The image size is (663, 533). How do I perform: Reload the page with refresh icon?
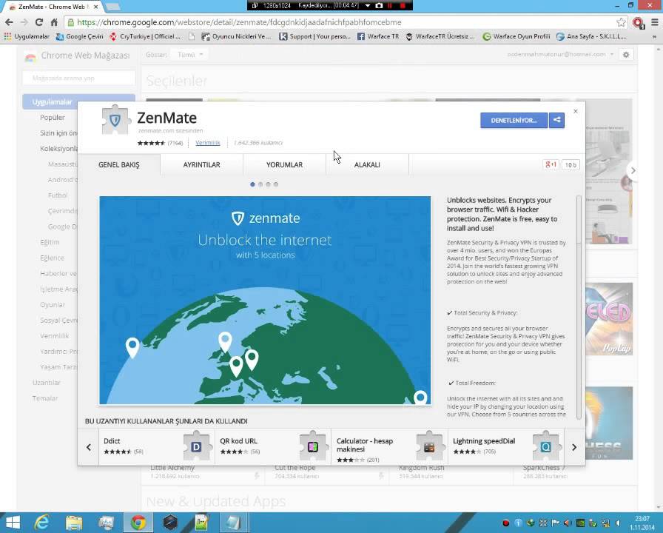[x=39, y=22]
